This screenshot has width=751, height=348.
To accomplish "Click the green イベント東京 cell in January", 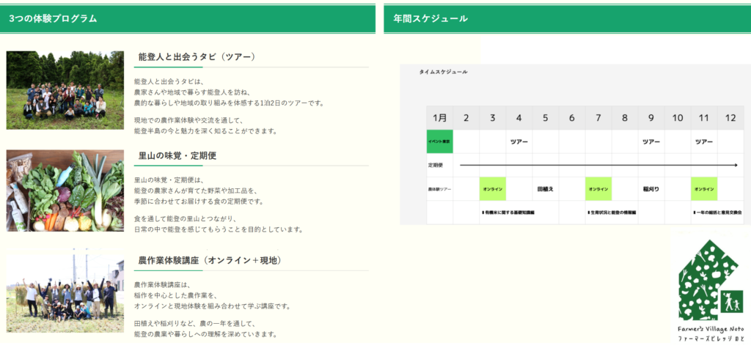I will coord(440,141).
